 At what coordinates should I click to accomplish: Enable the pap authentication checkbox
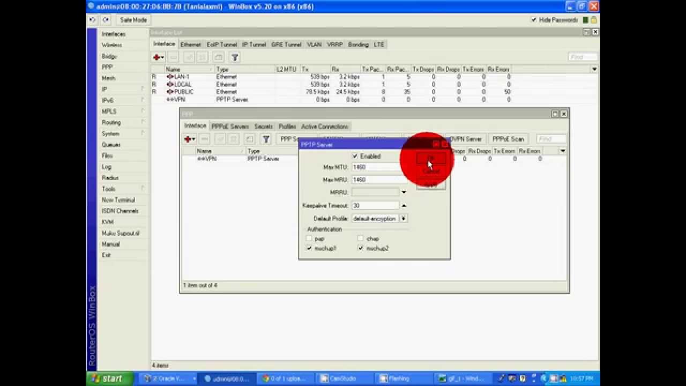[x=309, y=239]
